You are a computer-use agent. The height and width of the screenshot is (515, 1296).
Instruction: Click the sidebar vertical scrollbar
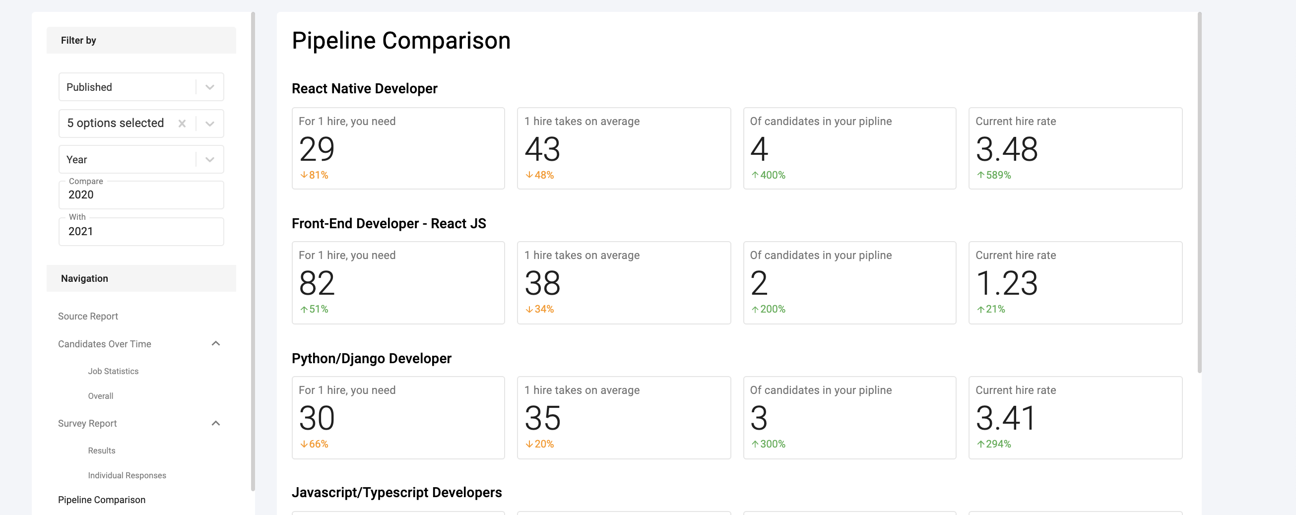tap(253, 252)
